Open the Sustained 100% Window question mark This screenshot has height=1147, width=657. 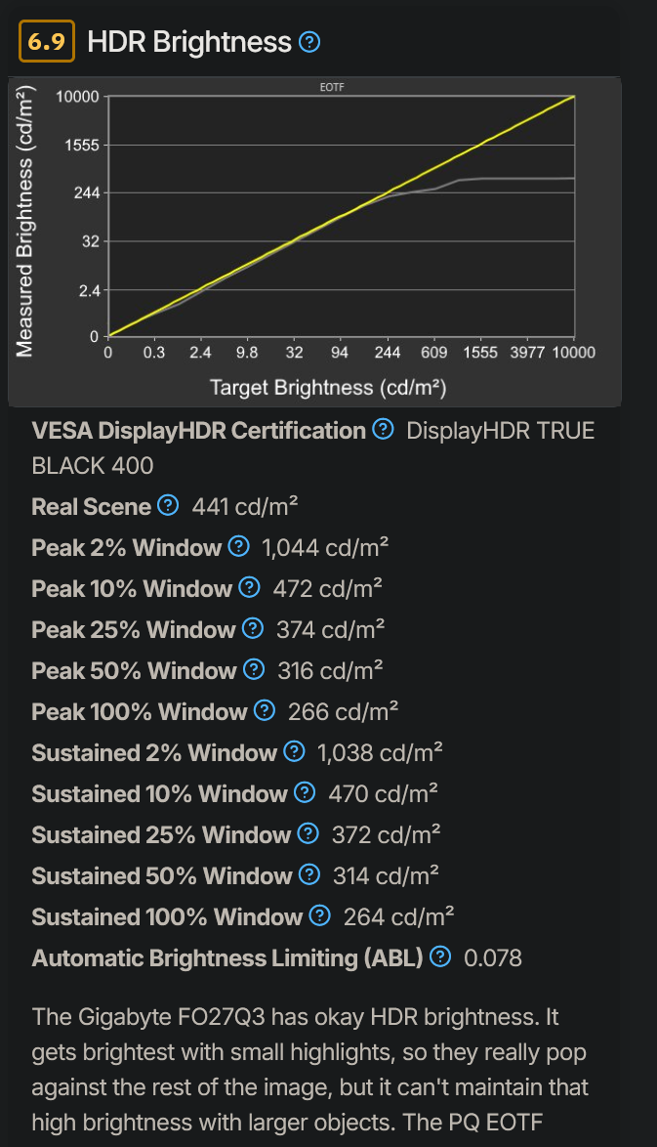319,916
